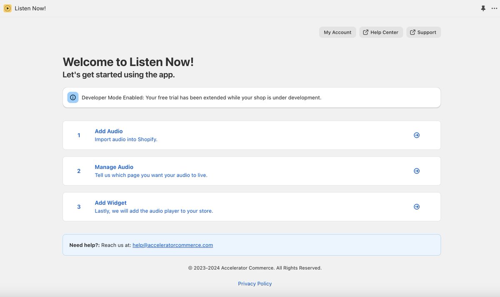
Task: Pin the app using the pin icon
Action: 483,8
